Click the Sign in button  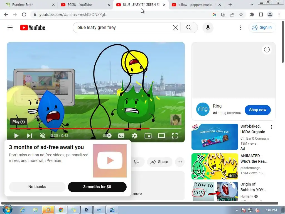262,28
